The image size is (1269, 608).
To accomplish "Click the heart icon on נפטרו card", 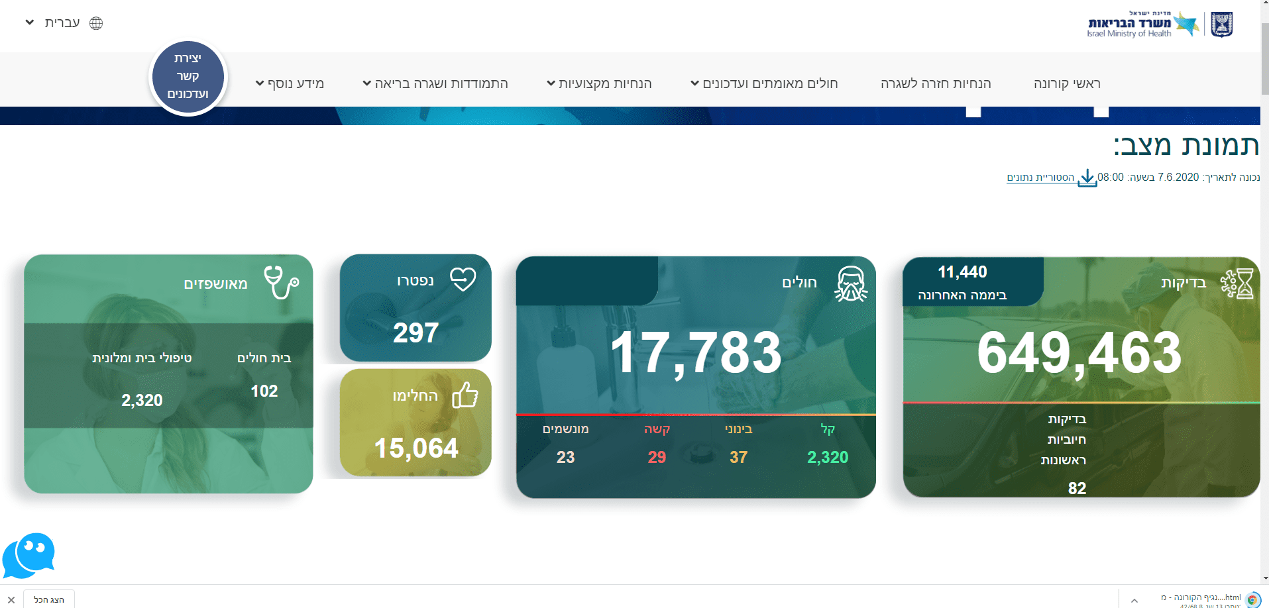I will (463, 279).
